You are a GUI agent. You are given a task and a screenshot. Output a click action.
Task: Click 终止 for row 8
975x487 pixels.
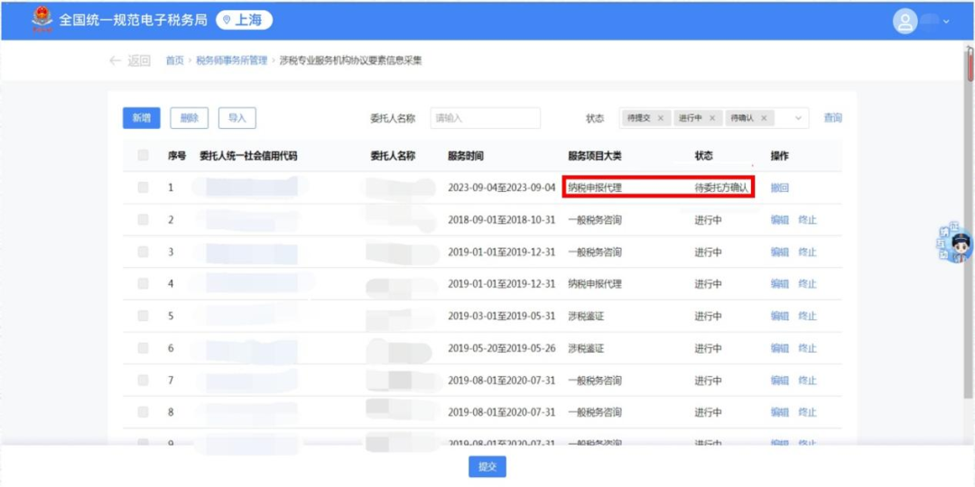807,412
